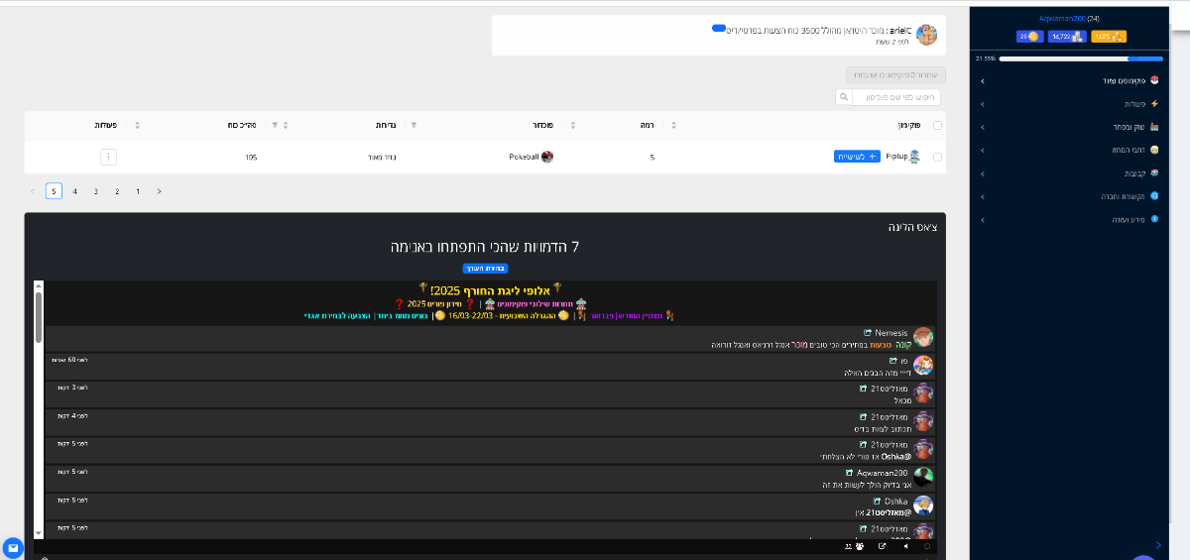The width and height of the screenshot is (1190, 560).
Task: Click the search magnifier icon above the table
Action: (844, 97)
